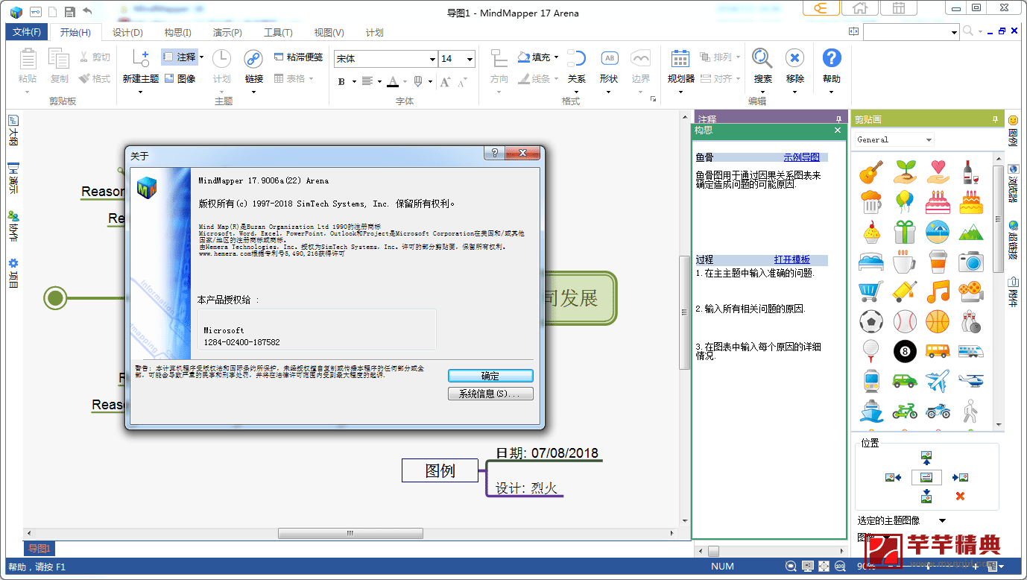Select the basketball clipart
Viewport: 1027px width, 580px height.
coord(938,321)
